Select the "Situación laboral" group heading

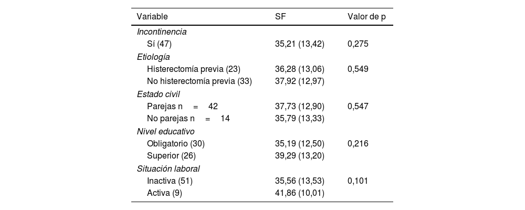click(168, 169)
